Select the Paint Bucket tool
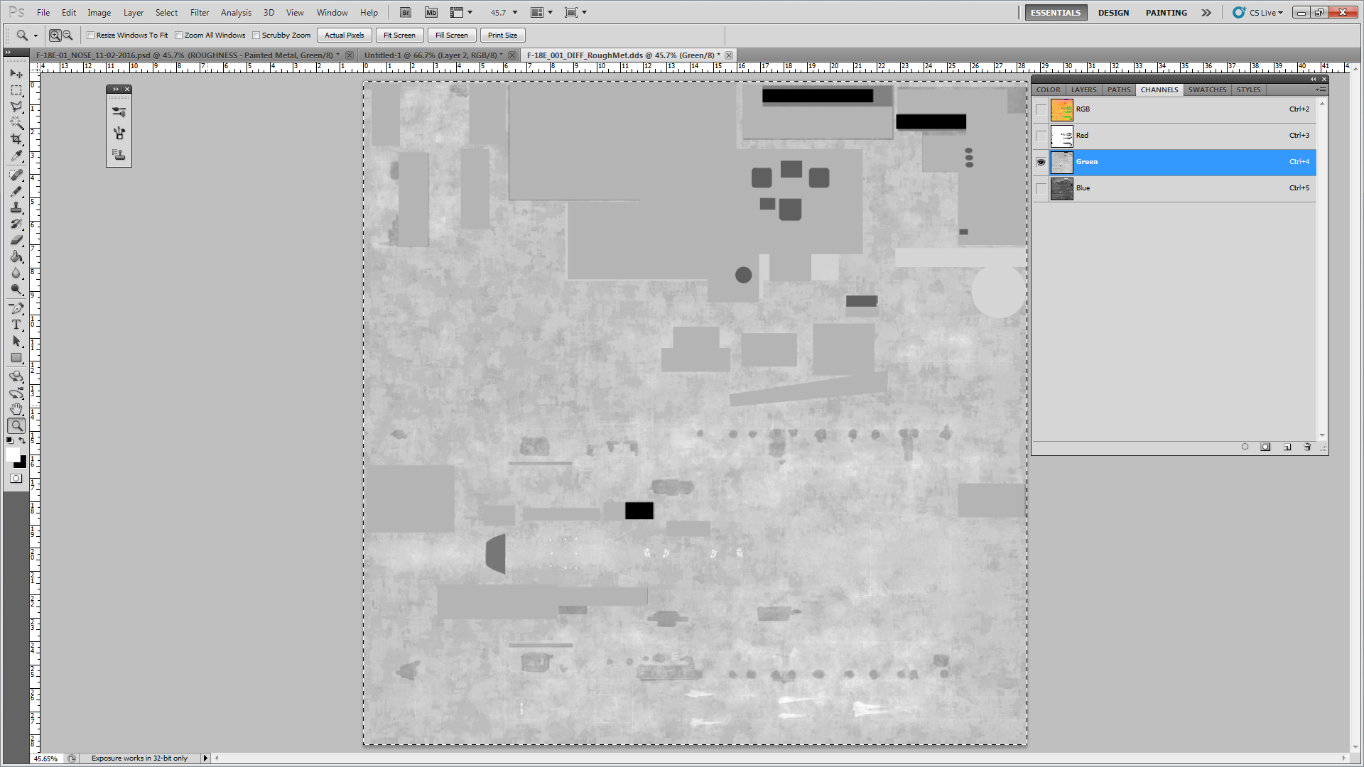 pyautogui.click(x=16, y=256)
